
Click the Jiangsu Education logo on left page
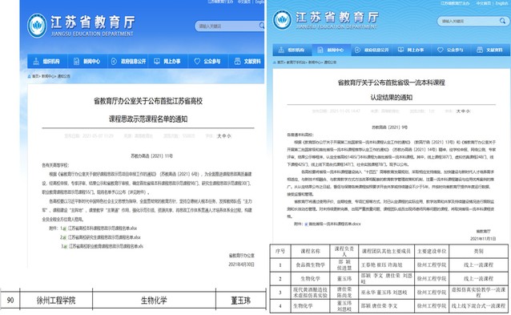pos(37,26)
